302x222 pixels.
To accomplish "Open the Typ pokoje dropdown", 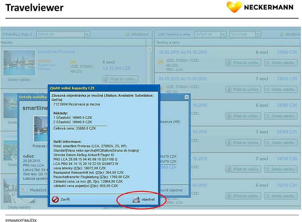I will [x=245, y=34].
